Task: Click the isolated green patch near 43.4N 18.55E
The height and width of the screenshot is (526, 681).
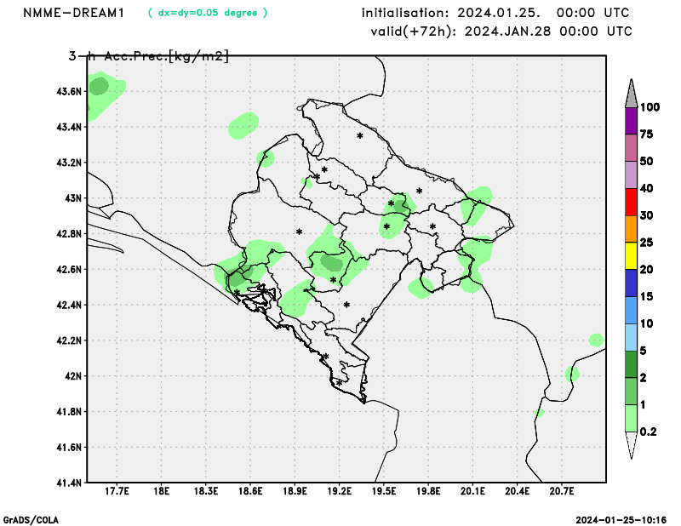Action: (x=243, y=125)
